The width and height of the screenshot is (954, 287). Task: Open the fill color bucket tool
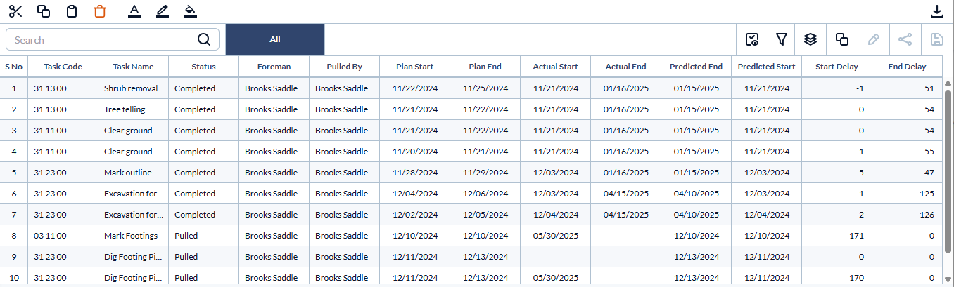190,11
